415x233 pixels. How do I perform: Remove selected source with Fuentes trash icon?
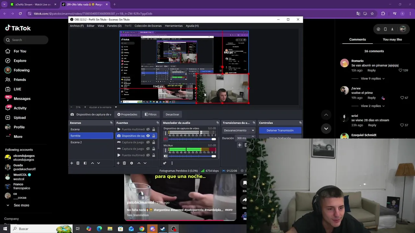coord(124,163)
